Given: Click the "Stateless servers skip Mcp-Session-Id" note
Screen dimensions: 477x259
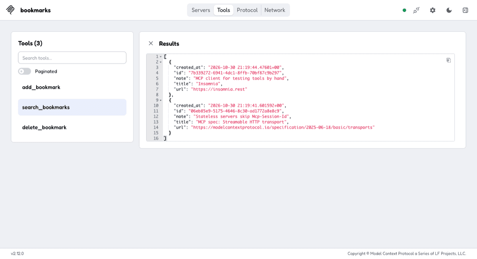Looking at the screenshot, I should pyautogui.click(x=241, y=117).
